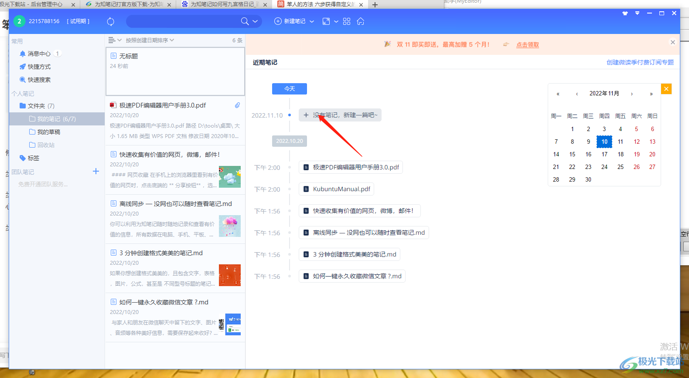The height and width of the screenshot is (378, 689).
Task: Click the 2022.10.20 timeline date marker
Action: click(x=290, y=141)
